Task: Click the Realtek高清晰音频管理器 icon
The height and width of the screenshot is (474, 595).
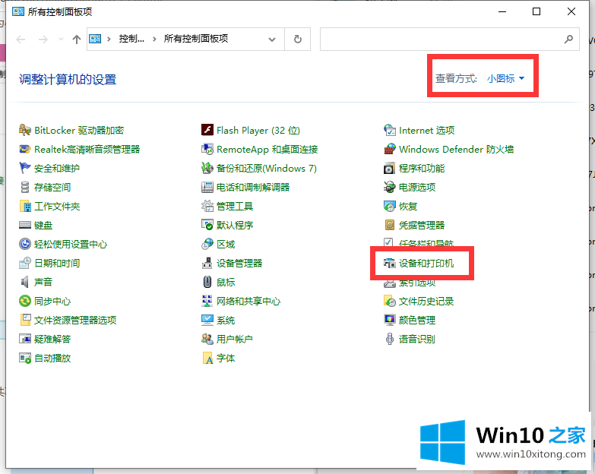Action: (24, 149)
